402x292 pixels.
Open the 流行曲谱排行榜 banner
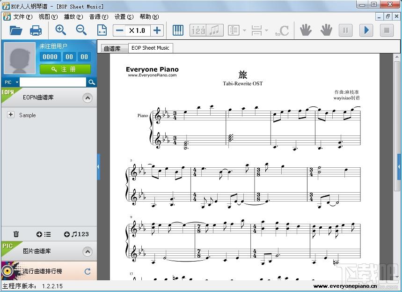point(49,271)
